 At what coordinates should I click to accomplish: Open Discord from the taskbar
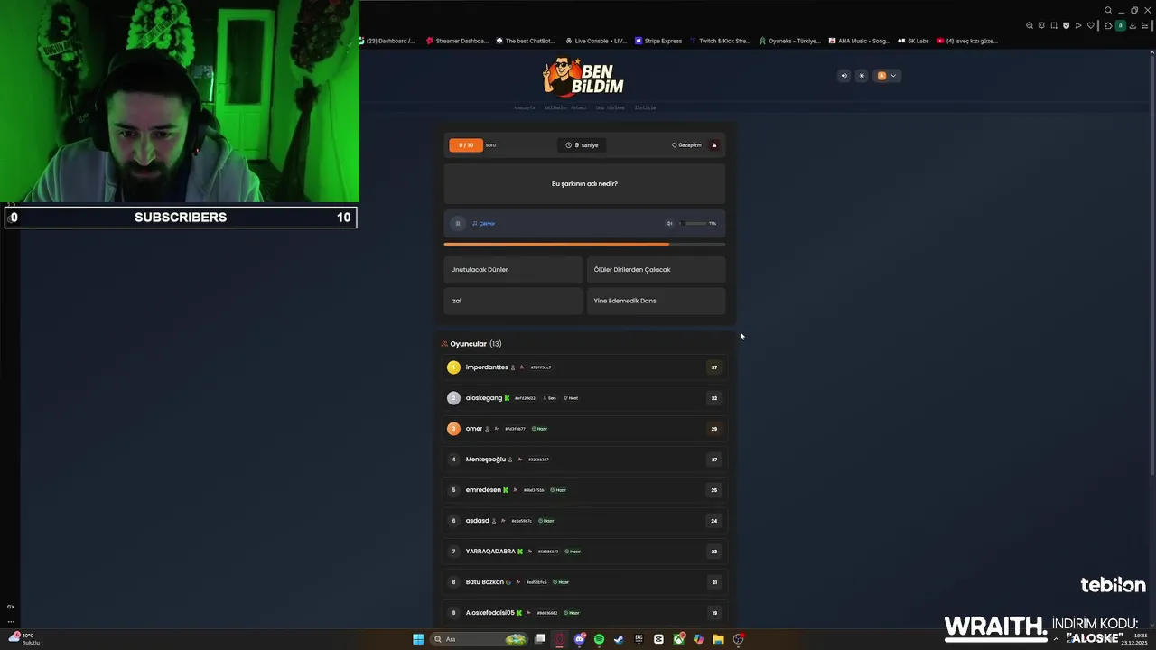(x=580, y=639)
